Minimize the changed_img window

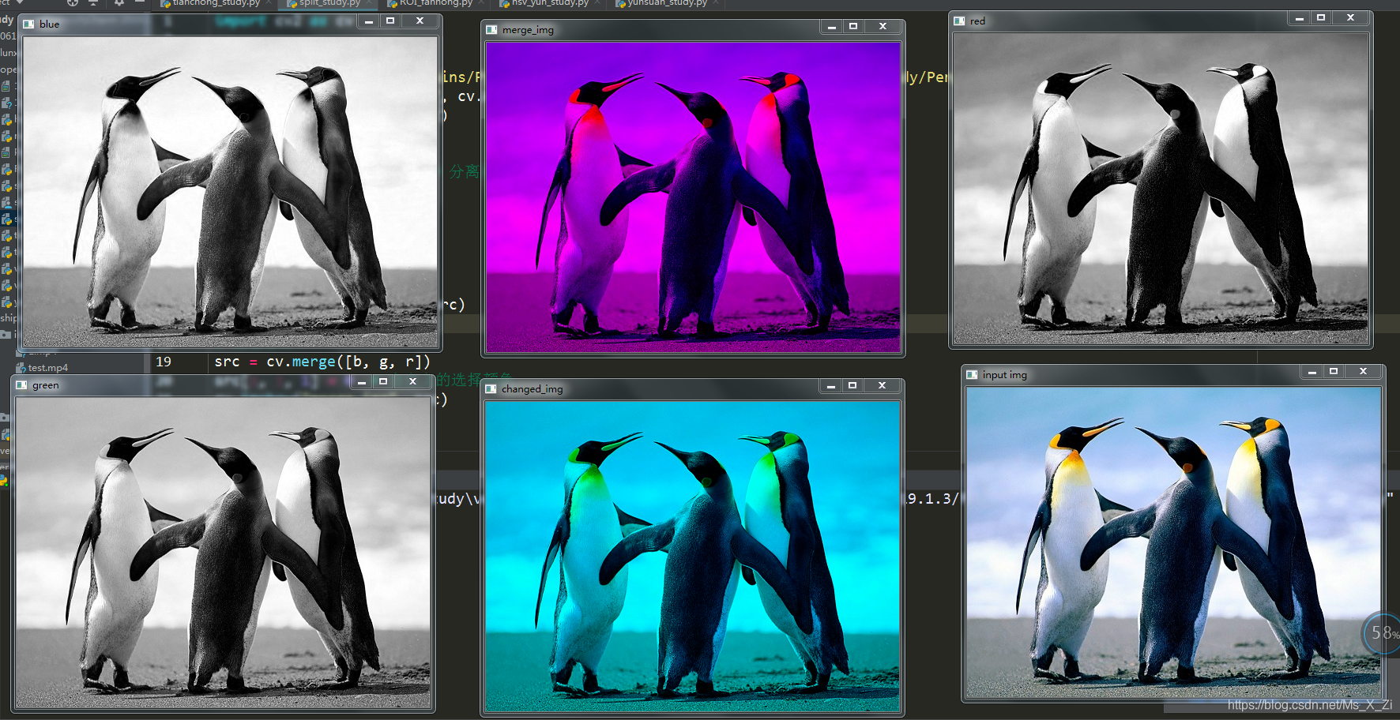pyautogui.click(x=830, y=386)
